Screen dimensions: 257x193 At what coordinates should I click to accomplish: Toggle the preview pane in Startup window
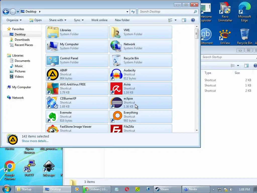(x=246, y=66)
